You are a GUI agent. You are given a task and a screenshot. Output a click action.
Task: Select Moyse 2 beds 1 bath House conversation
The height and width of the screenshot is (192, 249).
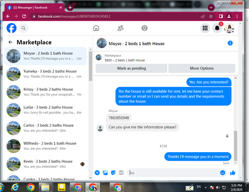pyautogui.click(x=45, y=56)
